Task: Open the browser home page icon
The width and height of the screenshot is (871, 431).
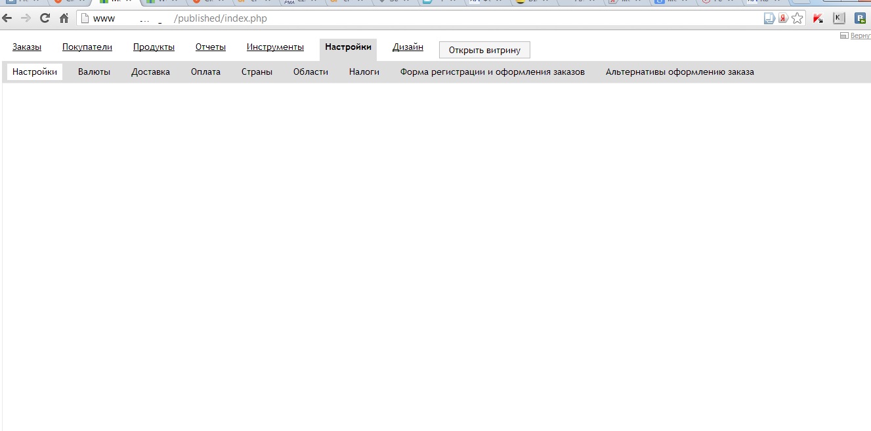Action: tap(64, 18)
